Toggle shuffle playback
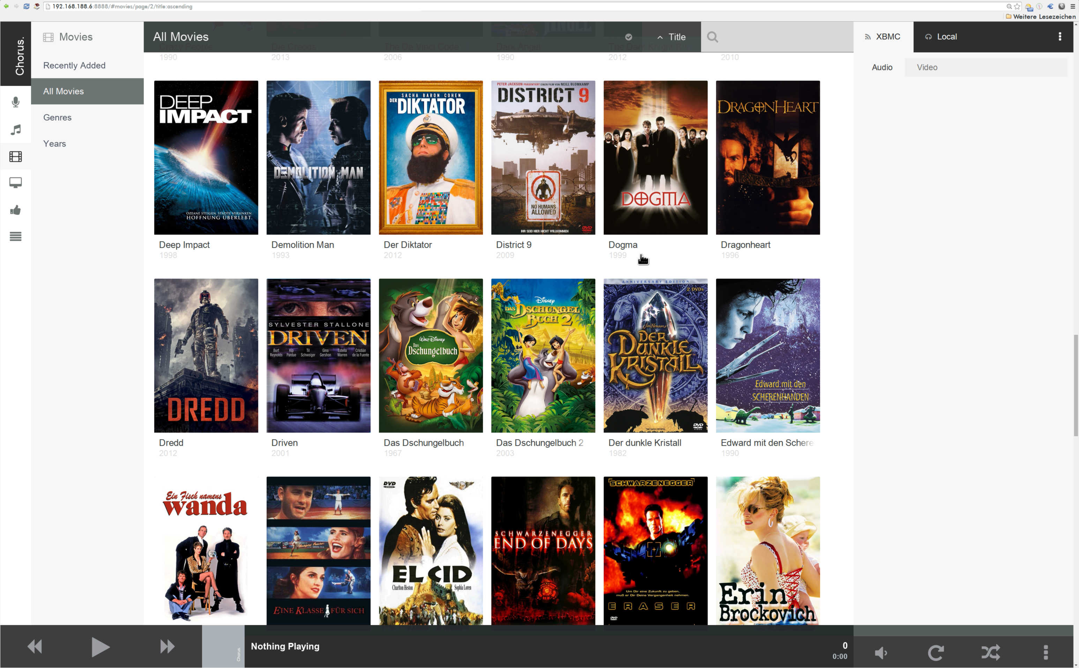Viewport: 1079px width, 668px height. tap(990, 652)
